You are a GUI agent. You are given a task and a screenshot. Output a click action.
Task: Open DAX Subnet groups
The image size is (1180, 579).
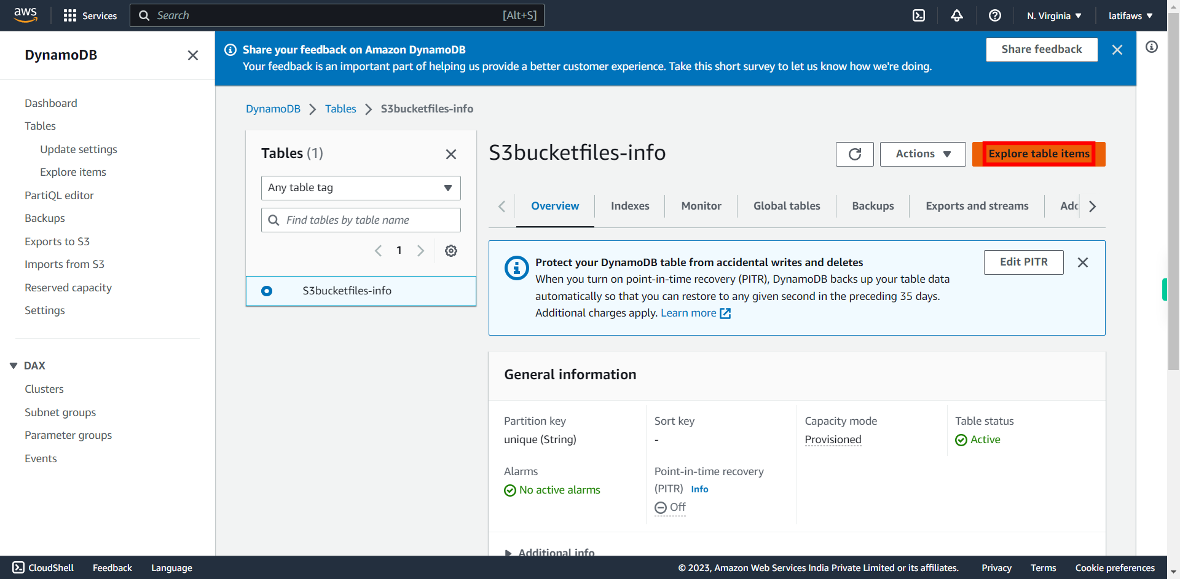[60, 412]
